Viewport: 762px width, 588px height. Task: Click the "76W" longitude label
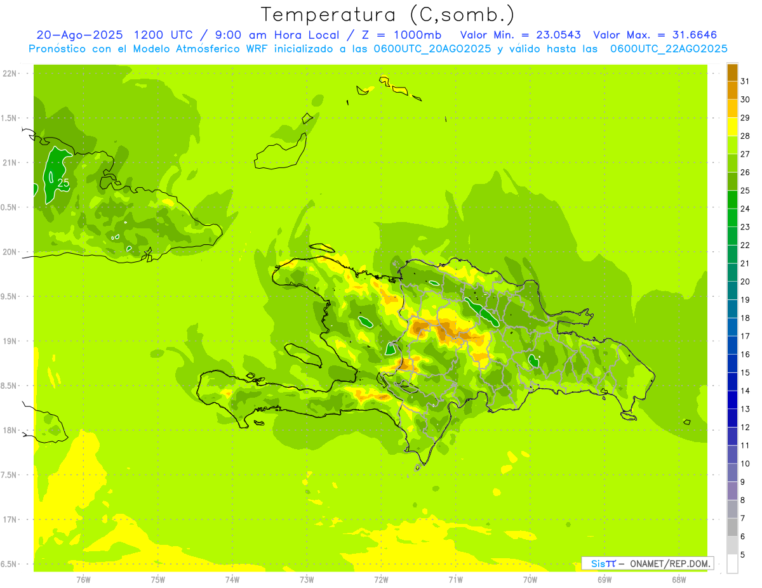[83, 580]
